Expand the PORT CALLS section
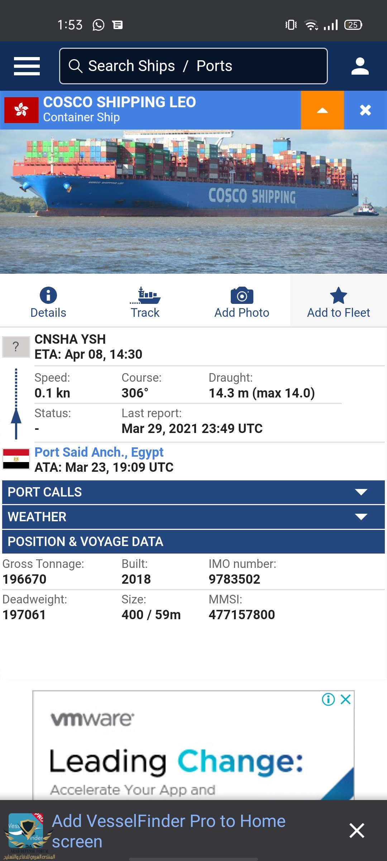 pyautogui.click(x=193, y=492)
